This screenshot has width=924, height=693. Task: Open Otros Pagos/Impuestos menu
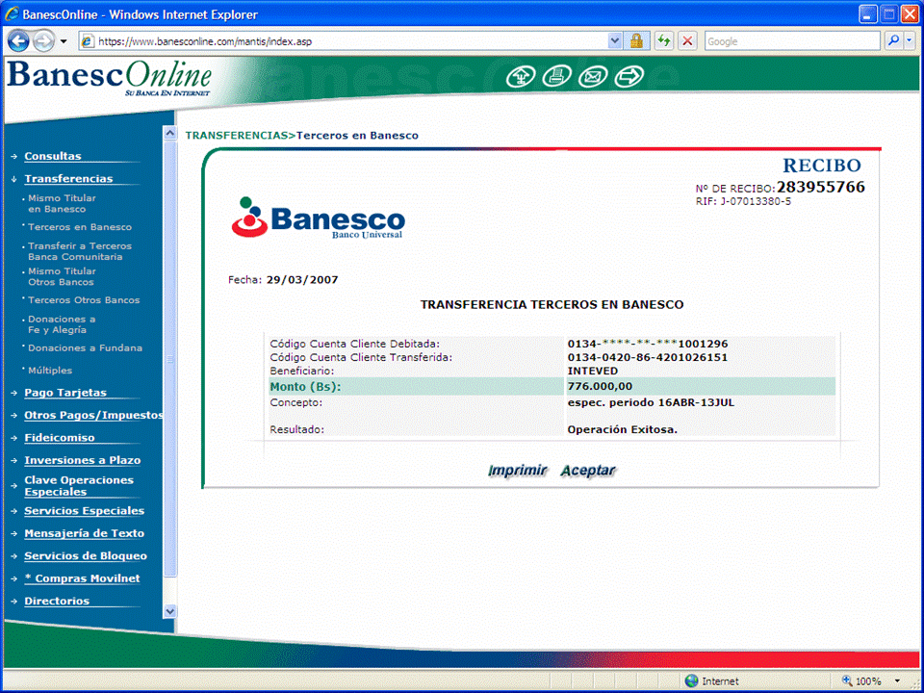pyautogui.click(x=93, y=415)
